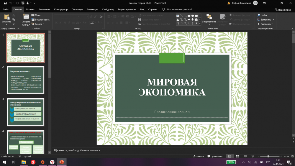295x166 pixels.
Task: Expand the Layout (Макет) dropdown
Action: 38,15
